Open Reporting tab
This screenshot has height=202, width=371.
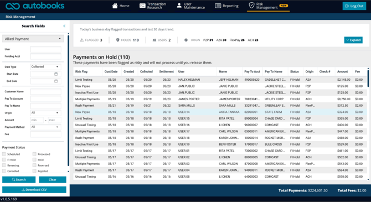click(226, 6)
